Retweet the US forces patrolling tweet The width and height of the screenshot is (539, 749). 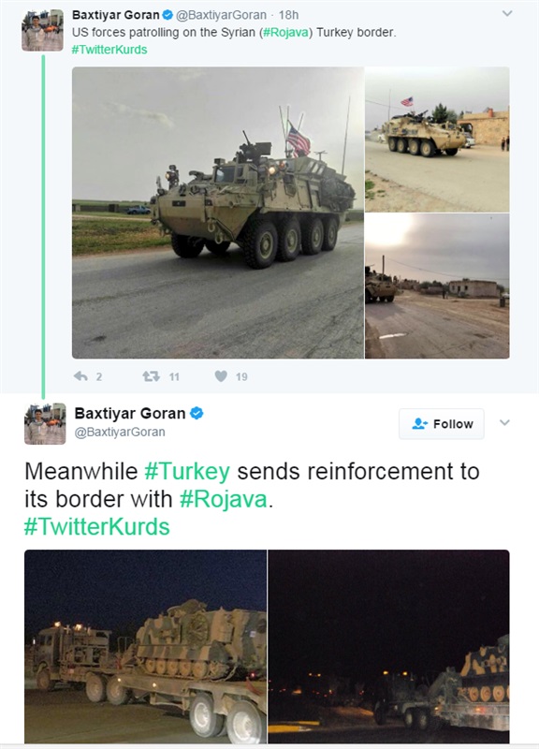coord(151,376)
